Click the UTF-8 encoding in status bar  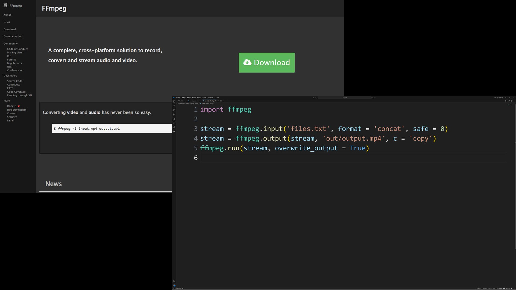490,288
